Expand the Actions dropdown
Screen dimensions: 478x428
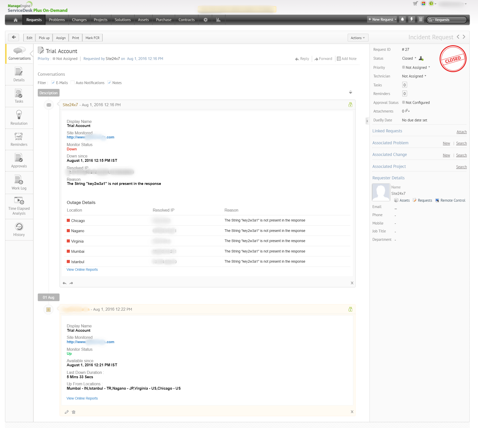(358, 38)
